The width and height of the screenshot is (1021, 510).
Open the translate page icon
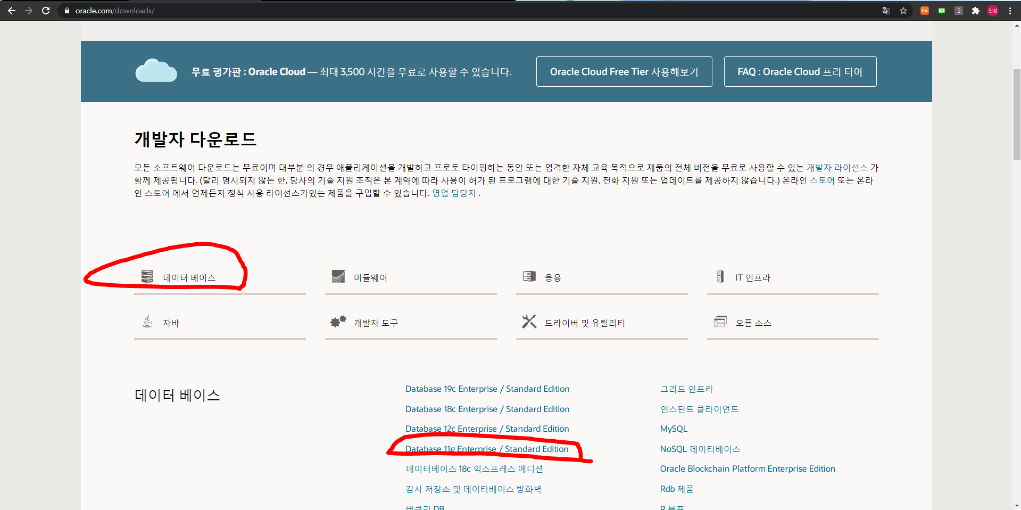coord(886,11)
